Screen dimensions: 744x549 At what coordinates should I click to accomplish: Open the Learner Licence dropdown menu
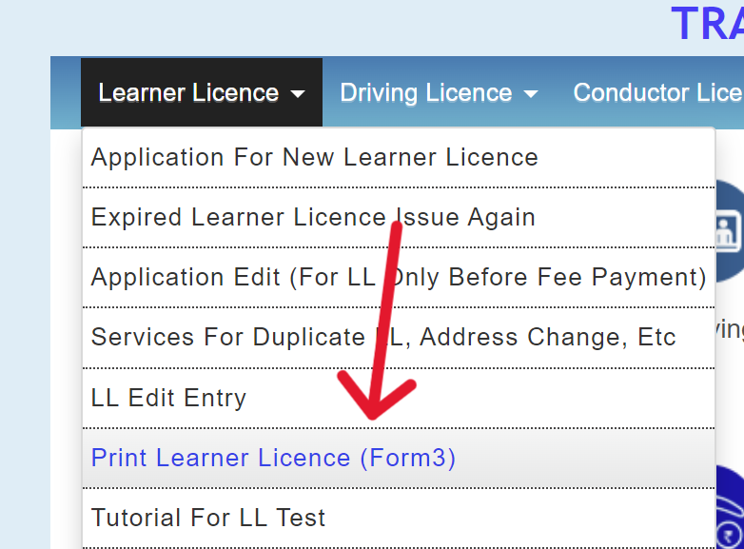pos(202,92)
